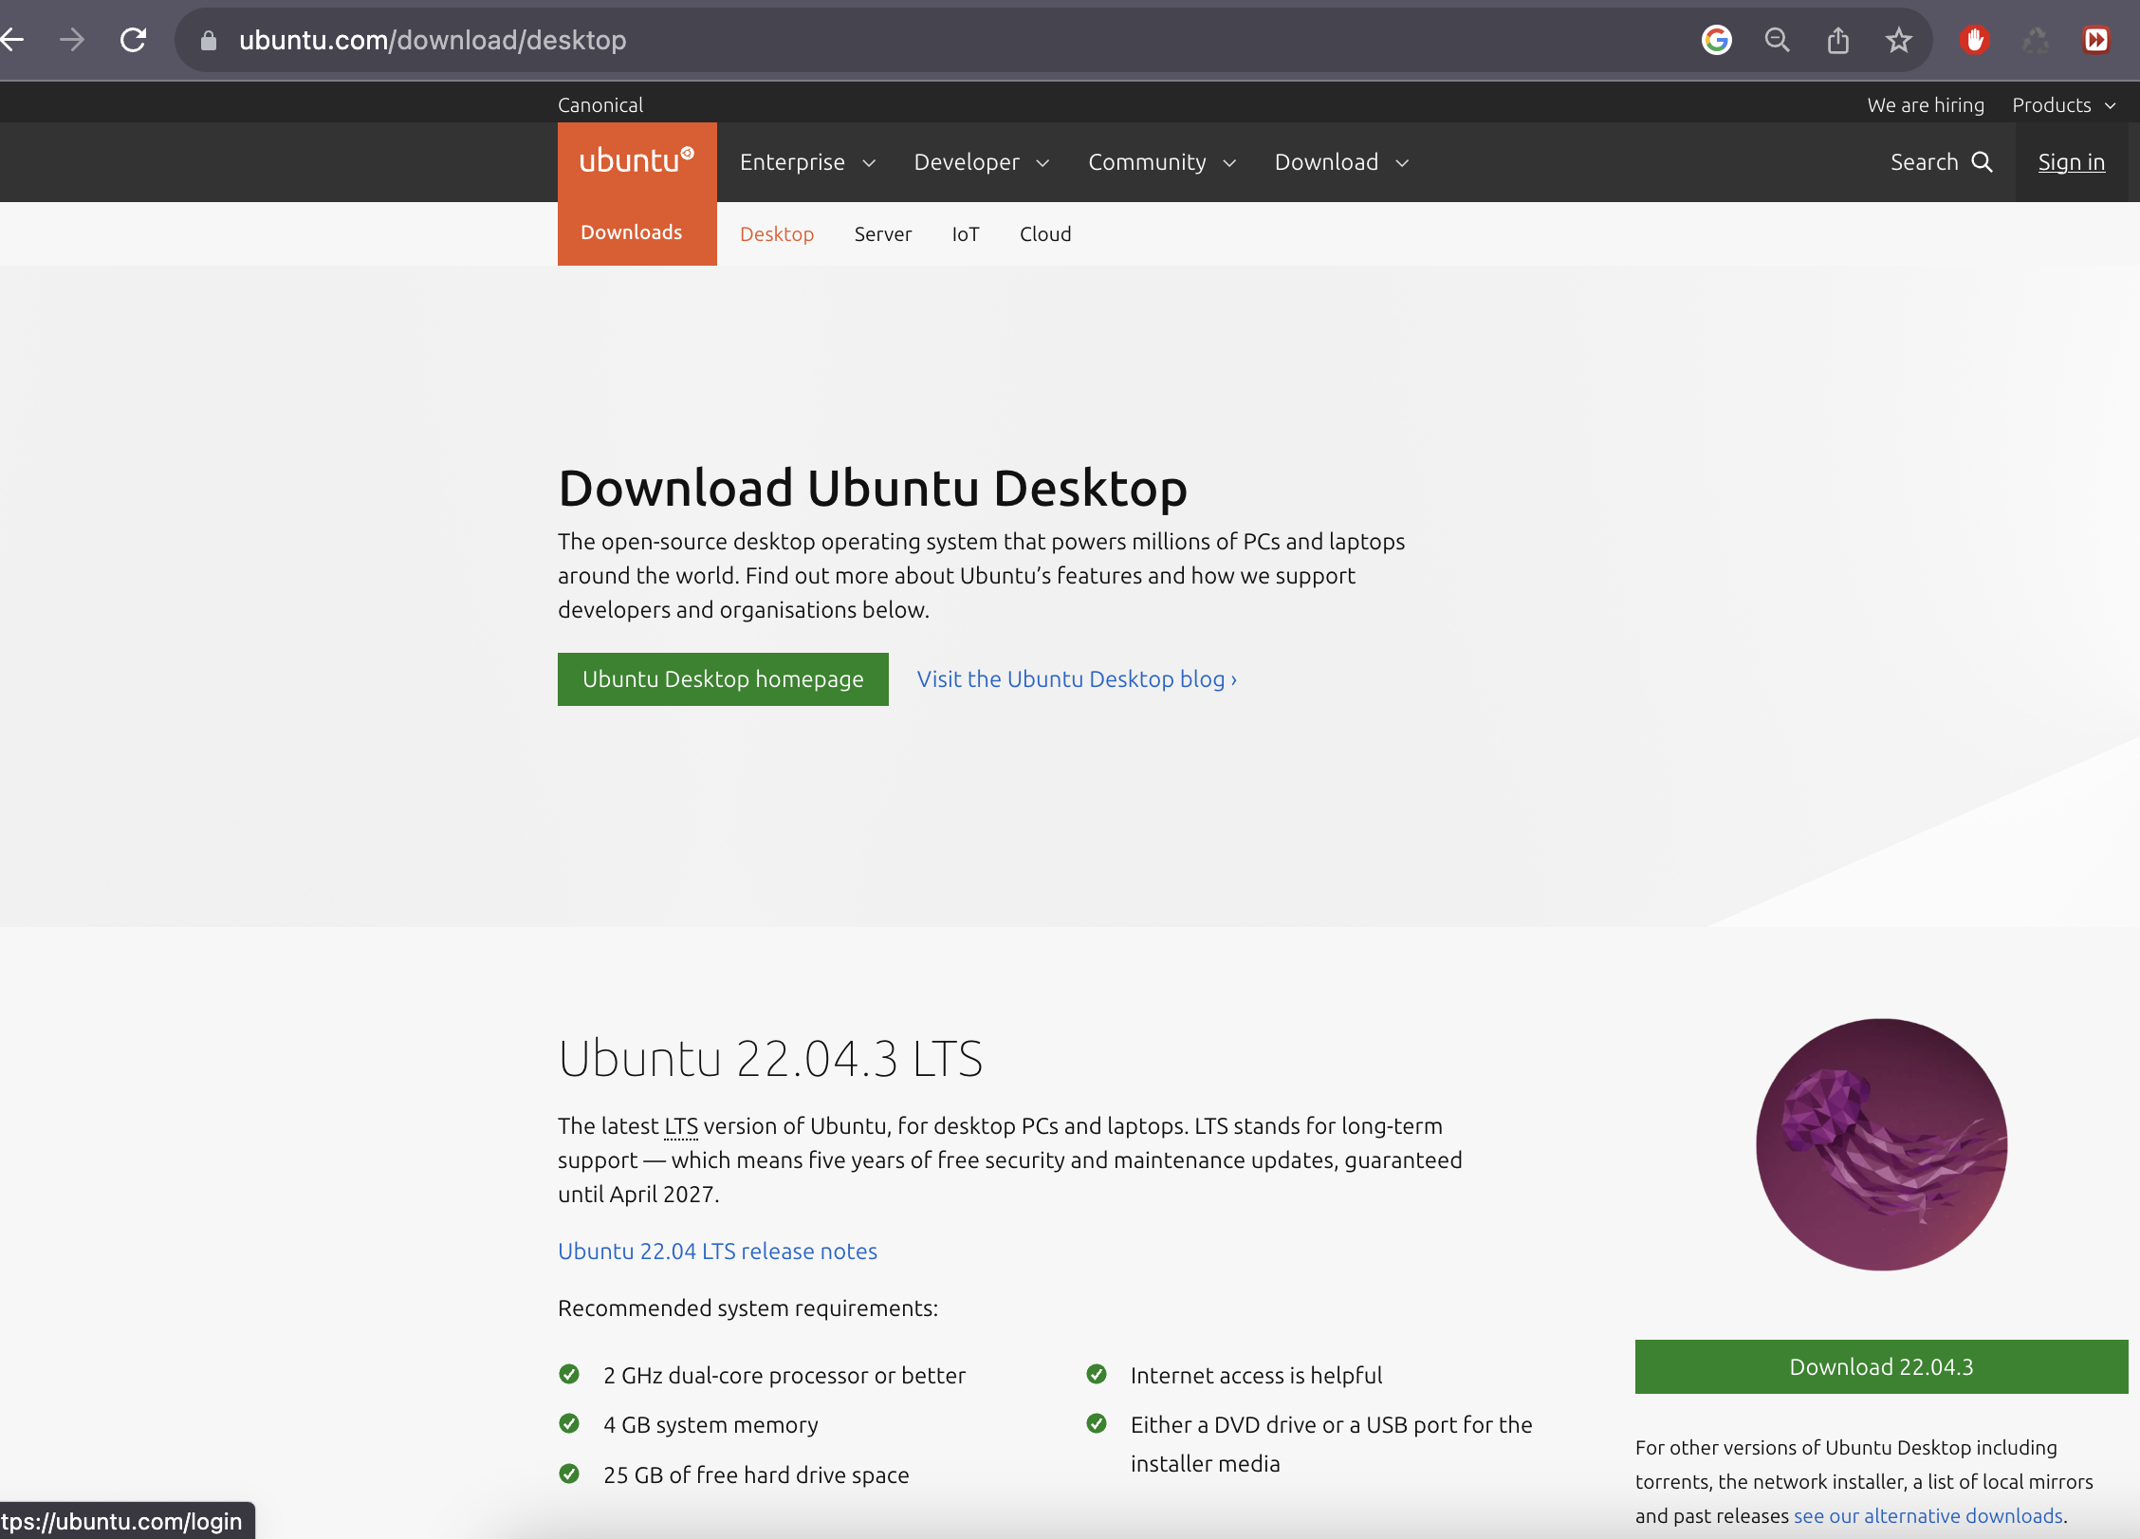Expand the Developer menu

pyautogui.click(x=982, y=162)
